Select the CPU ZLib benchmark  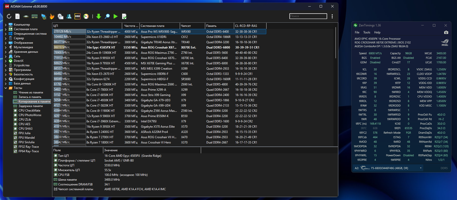pos(25,120)
